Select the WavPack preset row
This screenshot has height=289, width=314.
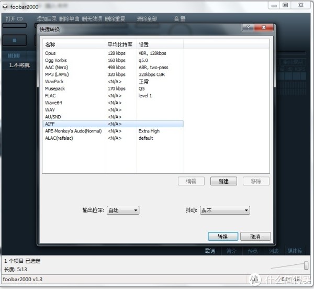[113, 82]
